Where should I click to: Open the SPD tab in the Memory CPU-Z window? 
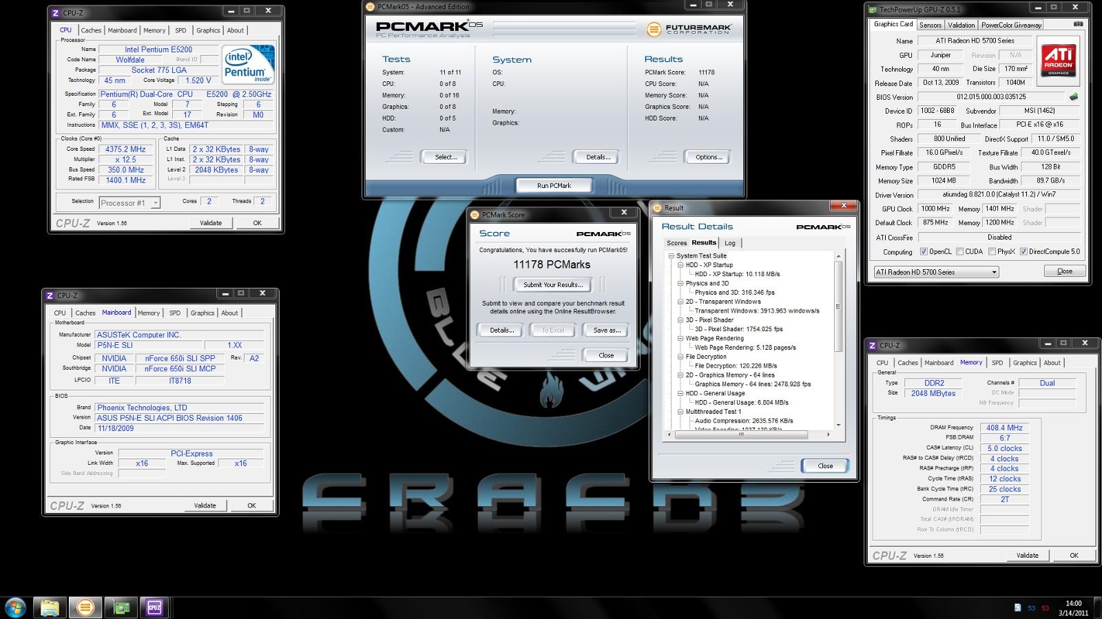[997, 363]
